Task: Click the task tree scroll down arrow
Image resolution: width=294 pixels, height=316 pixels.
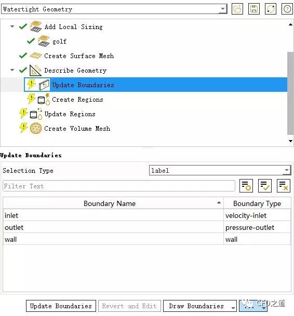Action: click(x=290, y=141)
